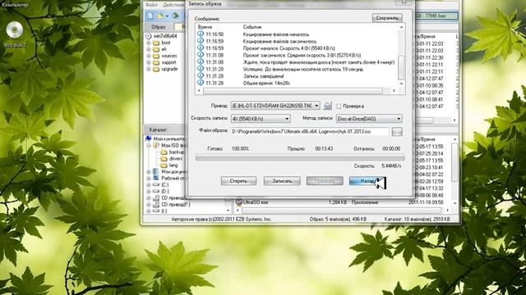Click the status bar text 'Образ: 5 файла(ов), 496 KB'
526x295 pixels.
click(338, 220)
